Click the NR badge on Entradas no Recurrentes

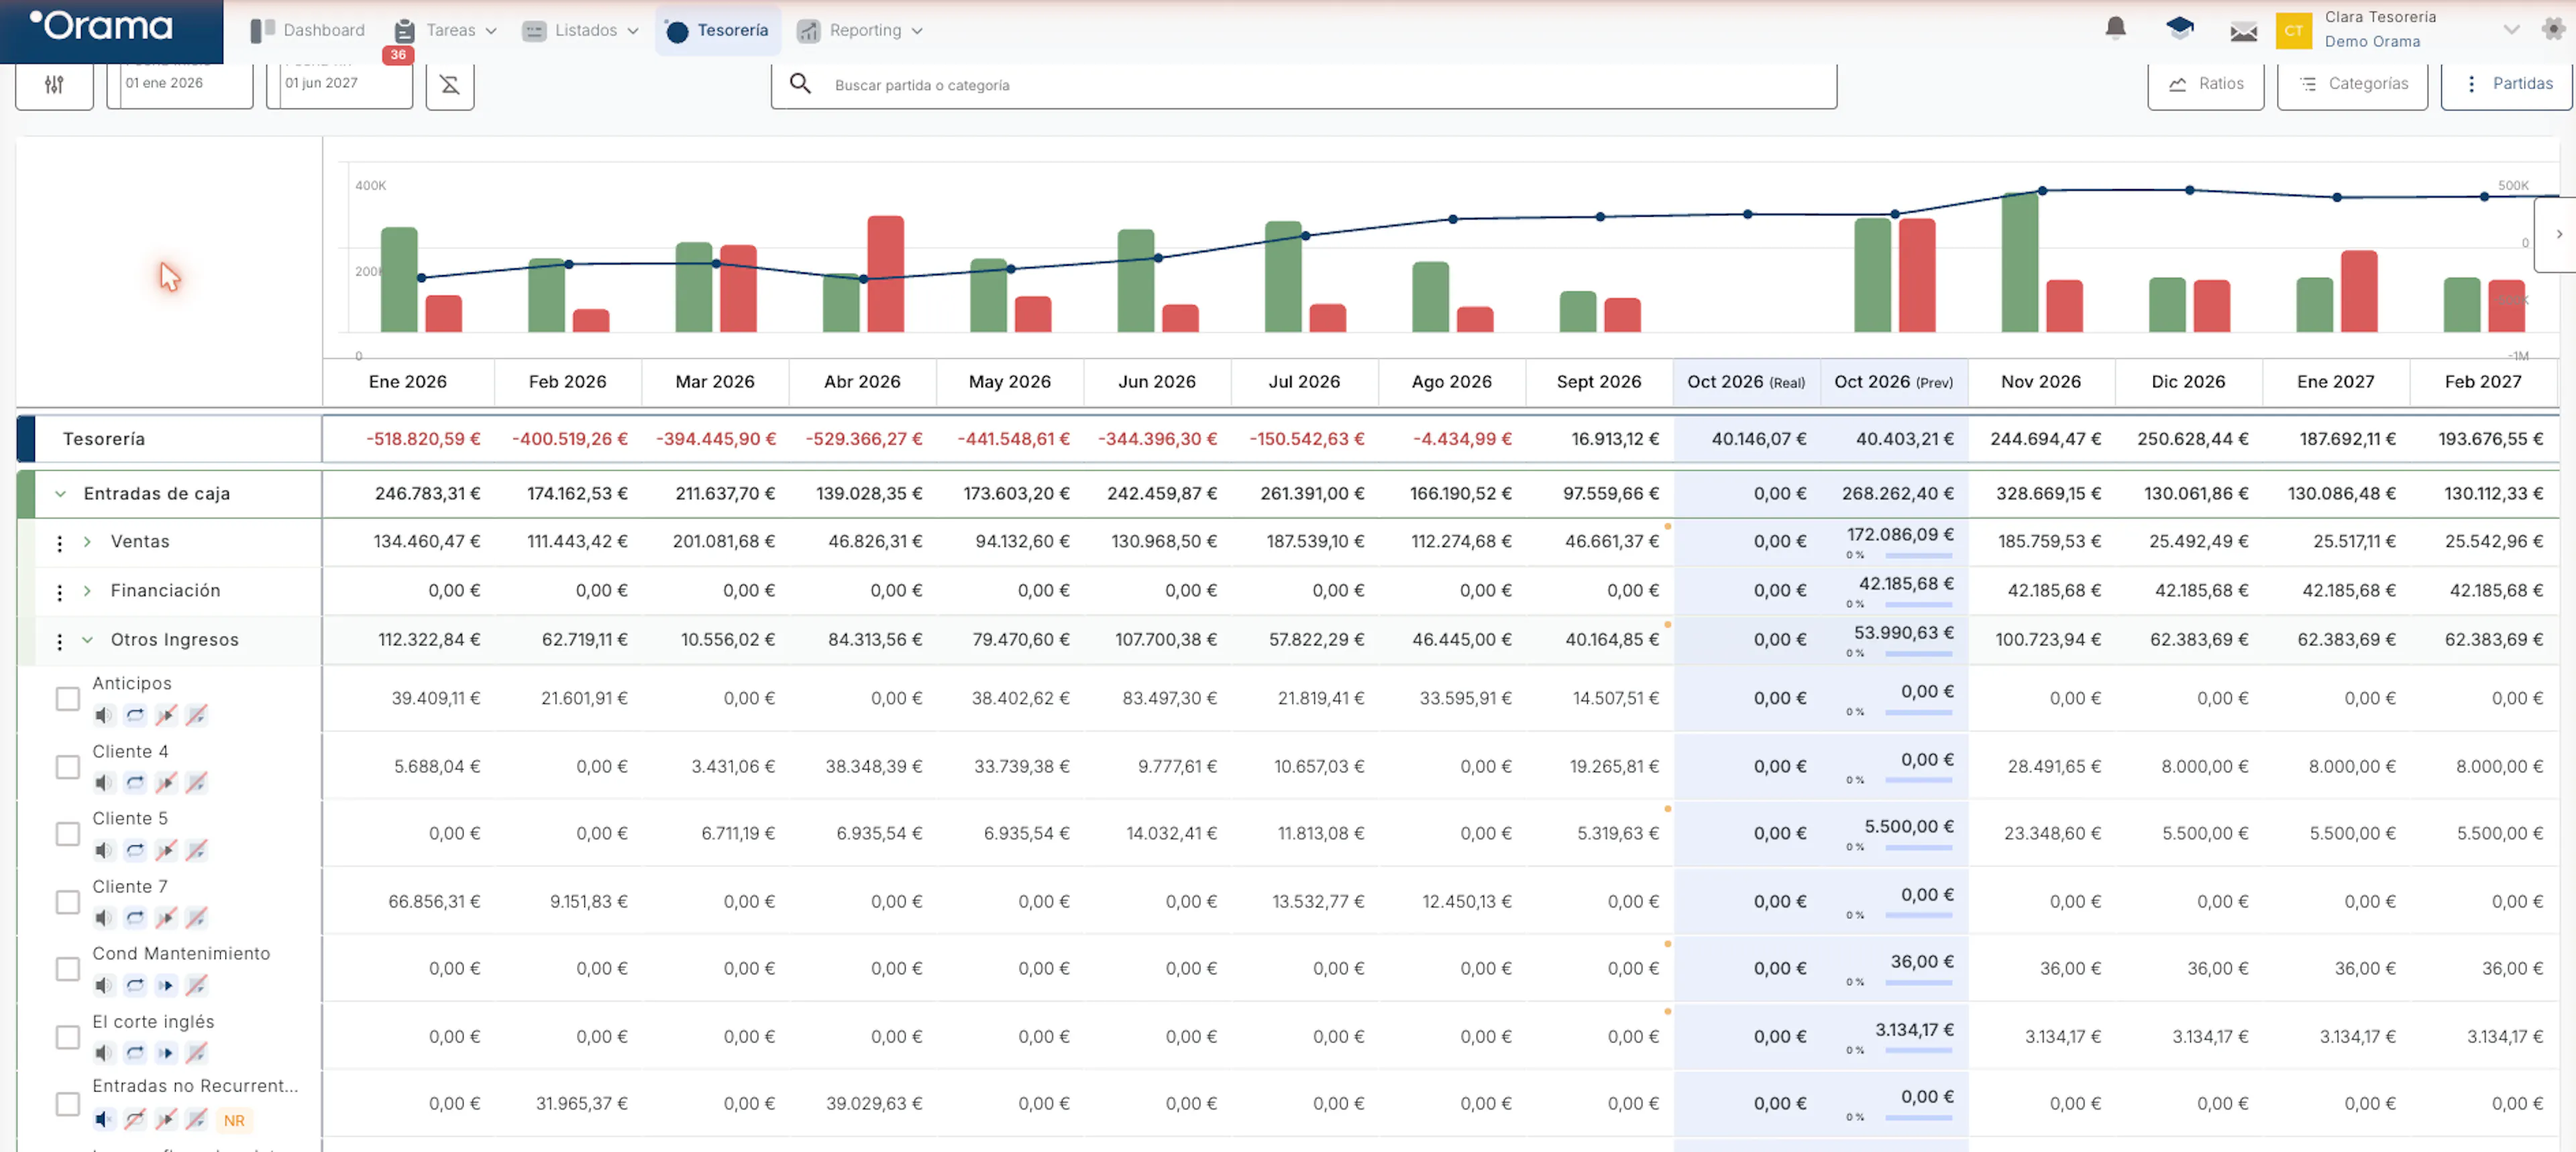pos(234,1121)
